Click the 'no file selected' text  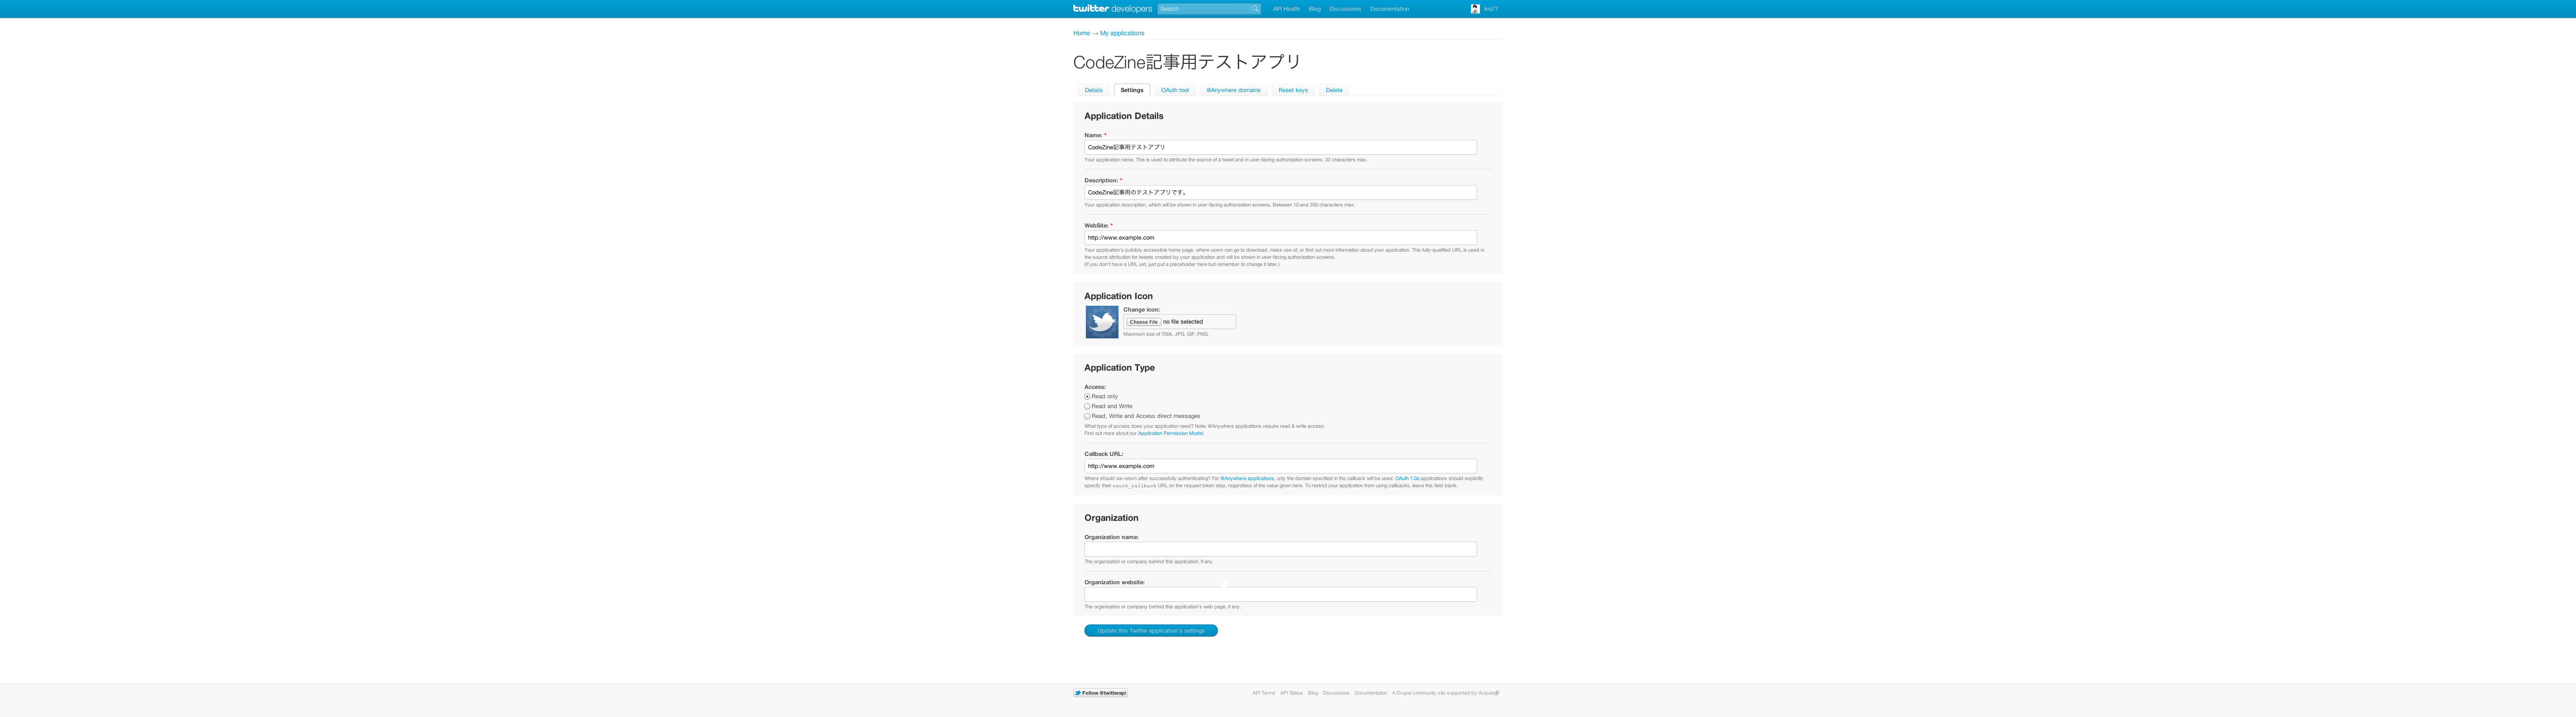point(1183,322)
